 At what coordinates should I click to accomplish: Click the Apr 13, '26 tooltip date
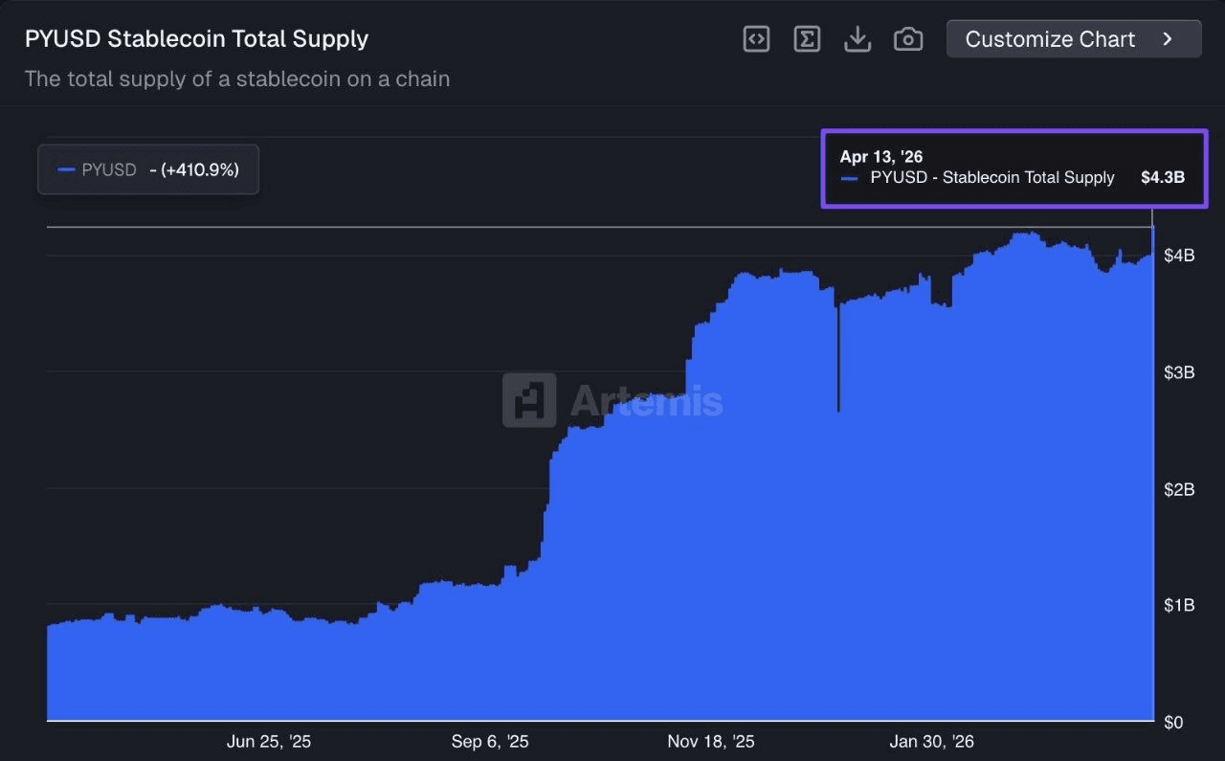click(x=881, y=157)
